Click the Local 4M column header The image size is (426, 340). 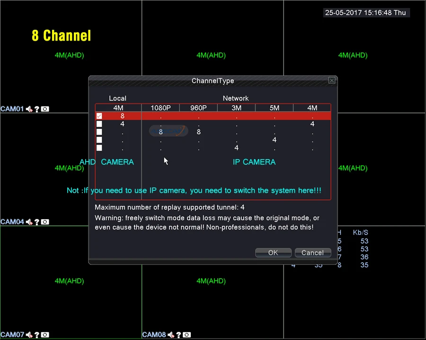pos(118,108)
